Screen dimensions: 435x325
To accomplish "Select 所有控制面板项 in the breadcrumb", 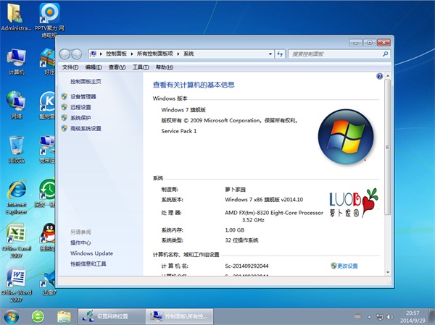I will pos(155,54).
